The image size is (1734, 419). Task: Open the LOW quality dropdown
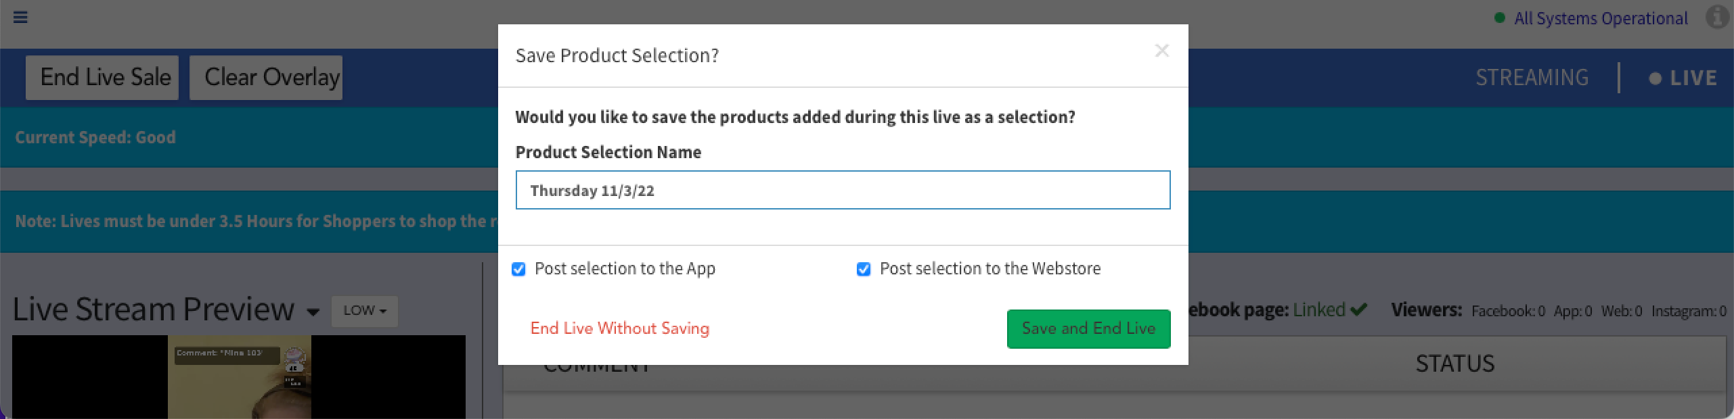click(364, 311)
